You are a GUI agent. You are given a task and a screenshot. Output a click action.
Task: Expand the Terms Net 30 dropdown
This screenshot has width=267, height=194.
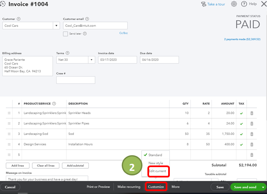[x=92, y=60]
